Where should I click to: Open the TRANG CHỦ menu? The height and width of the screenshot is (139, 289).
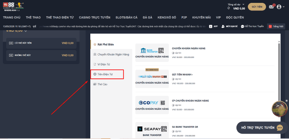pyautogui.click(x=12, y=17)
